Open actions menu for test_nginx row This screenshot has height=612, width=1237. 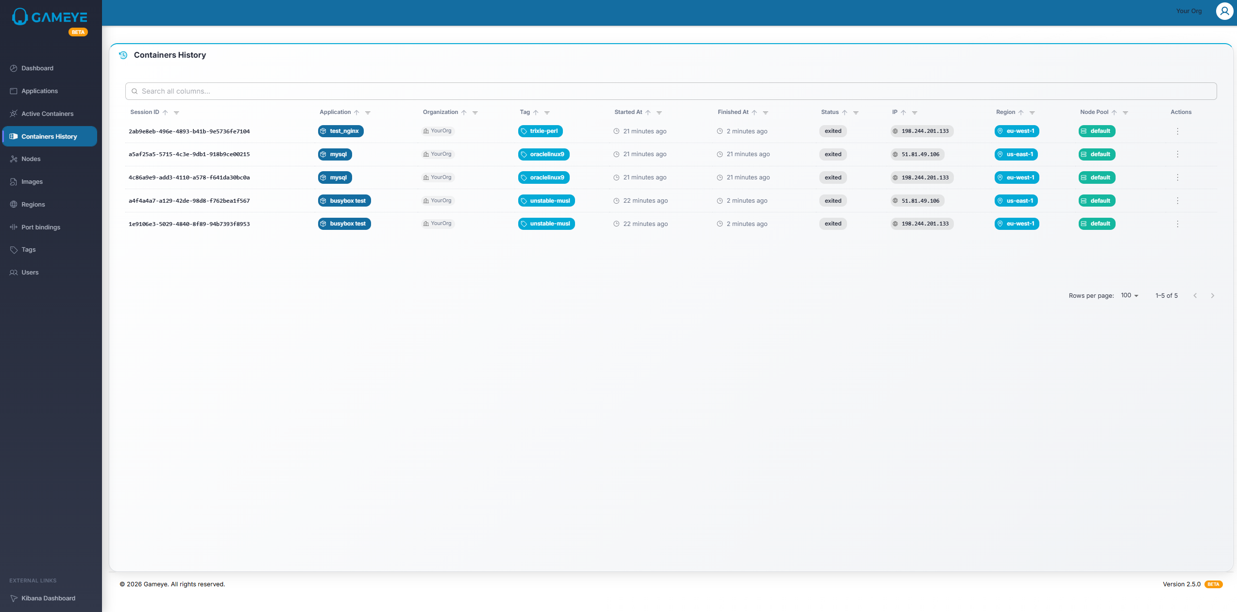pos(1177,131)
